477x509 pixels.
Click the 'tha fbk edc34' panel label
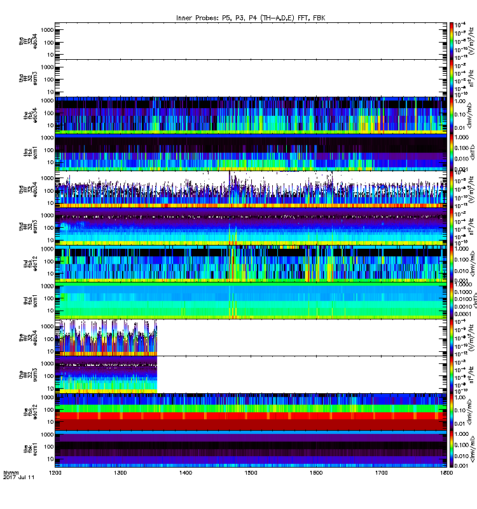pos(30,115)
